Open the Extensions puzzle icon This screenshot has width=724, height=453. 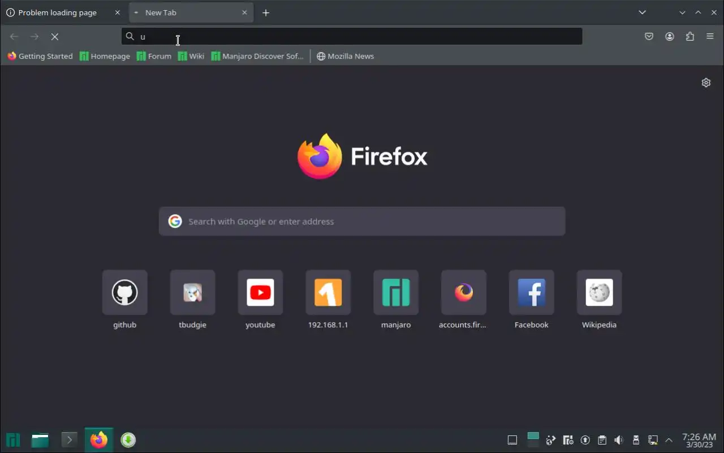click(690, 36)
